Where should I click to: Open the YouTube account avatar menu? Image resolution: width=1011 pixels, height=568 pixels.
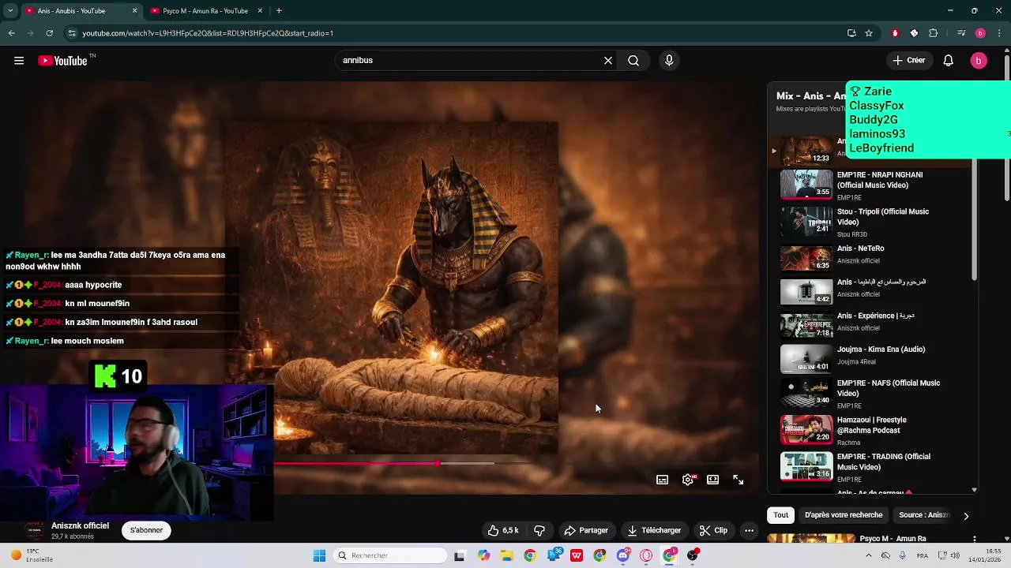[979, 61]
